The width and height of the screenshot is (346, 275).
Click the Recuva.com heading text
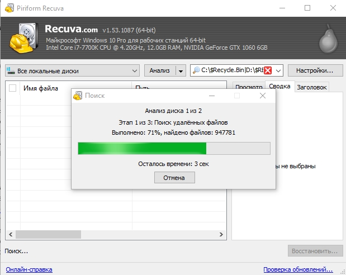click(x=72, y=29)
